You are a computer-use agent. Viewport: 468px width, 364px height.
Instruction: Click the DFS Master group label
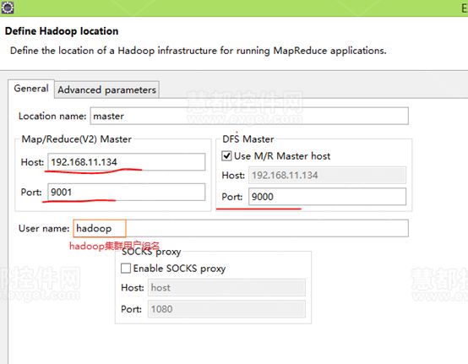248,139
